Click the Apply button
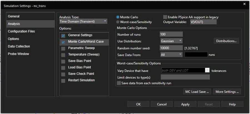 click(185, 104)
